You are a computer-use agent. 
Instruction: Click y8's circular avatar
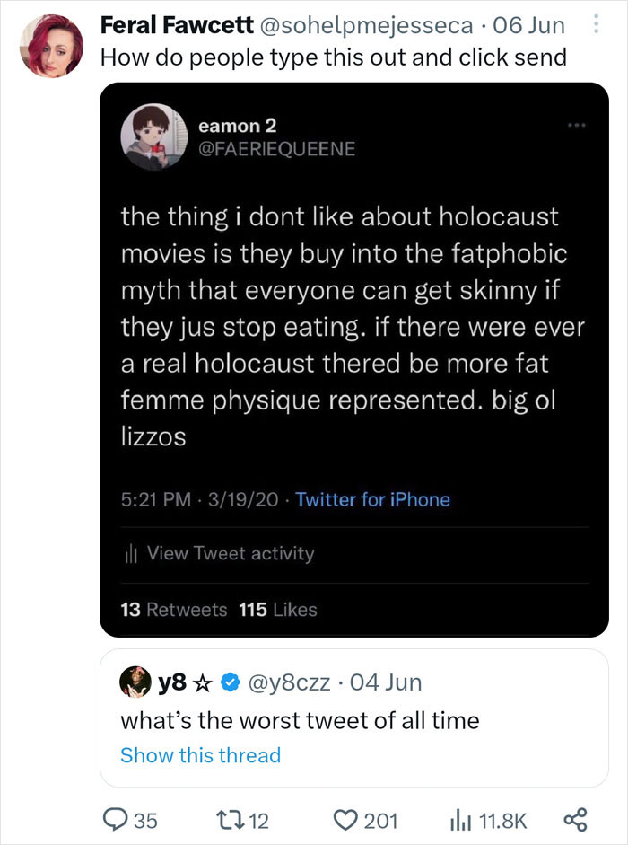[x=135, y=682]
